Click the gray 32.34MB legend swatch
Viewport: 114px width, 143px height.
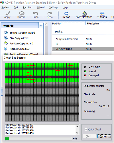pyautogui.click(x=85, y=67)
